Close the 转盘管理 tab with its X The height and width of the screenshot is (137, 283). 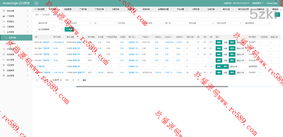(x=74, y=9)
